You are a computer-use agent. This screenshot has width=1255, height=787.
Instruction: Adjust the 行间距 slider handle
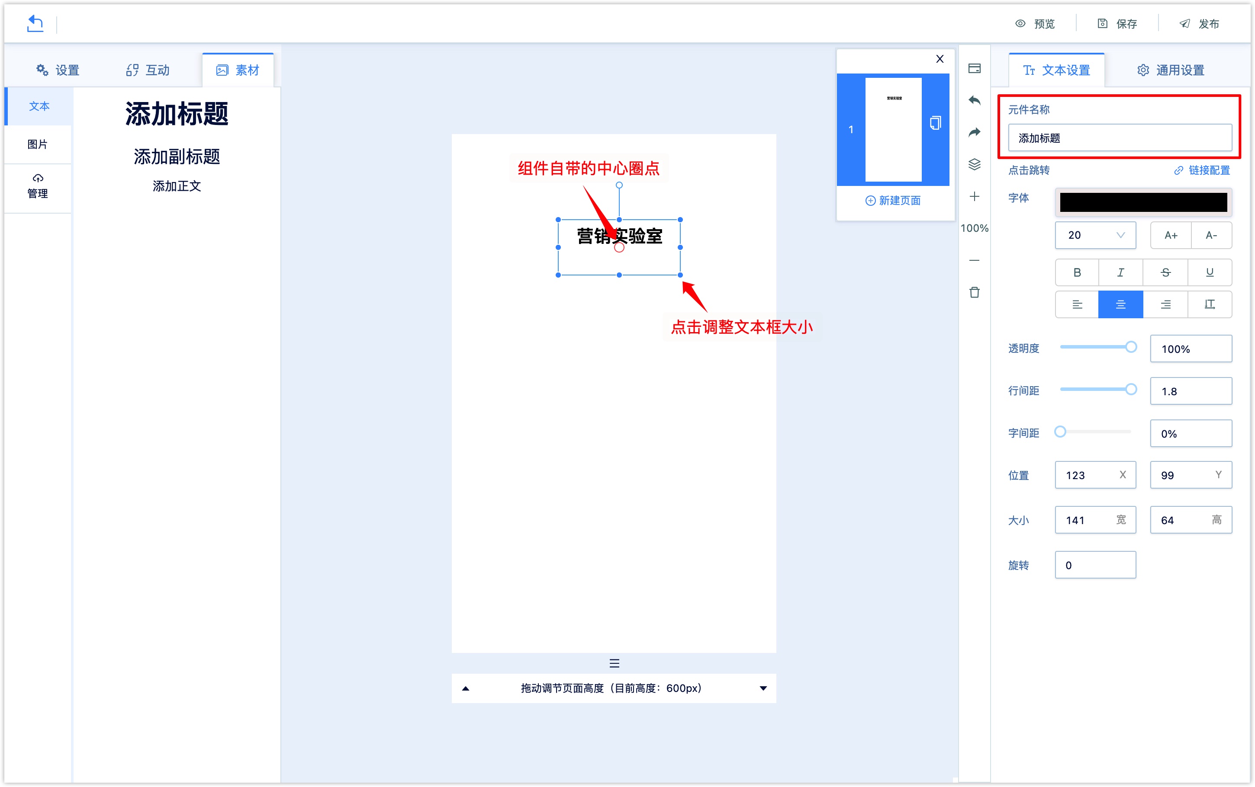[1130, 389]
